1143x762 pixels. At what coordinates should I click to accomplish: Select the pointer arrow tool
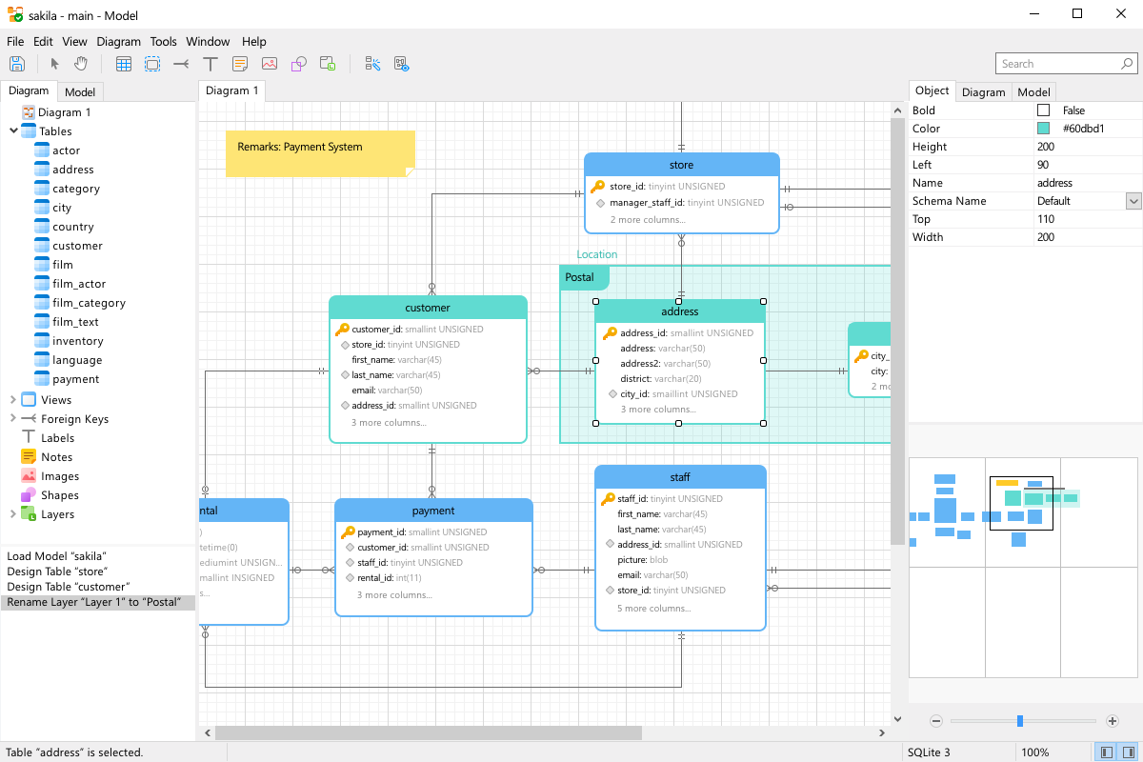(x=54, y=64)
